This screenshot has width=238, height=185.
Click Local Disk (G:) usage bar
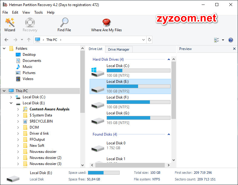138,118
